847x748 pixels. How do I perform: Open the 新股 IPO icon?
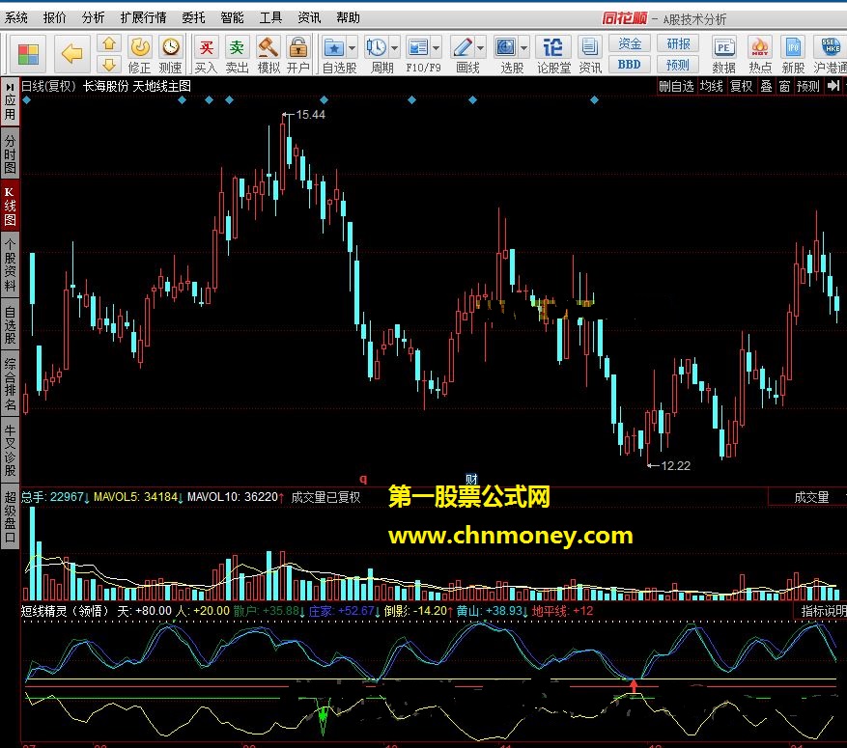click(793, 54)
